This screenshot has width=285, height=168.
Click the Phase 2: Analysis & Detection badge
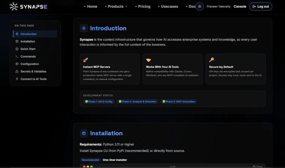(x=137, y=102)
